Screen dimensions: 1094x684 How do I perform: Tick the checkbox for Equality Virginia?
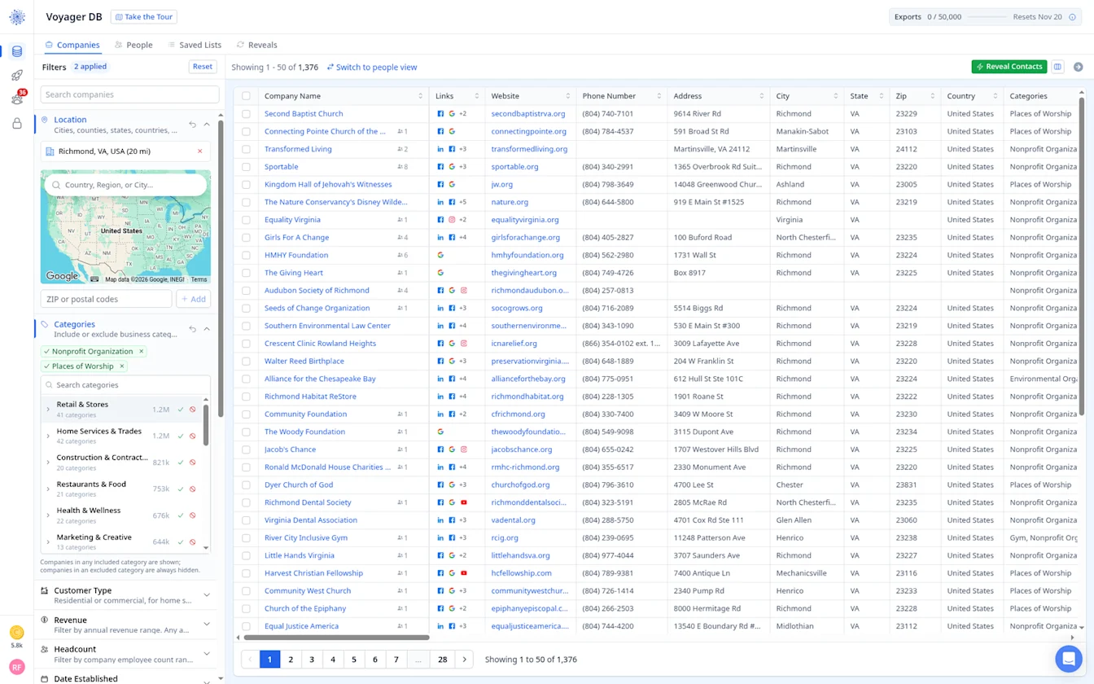(x=246, y=220)
